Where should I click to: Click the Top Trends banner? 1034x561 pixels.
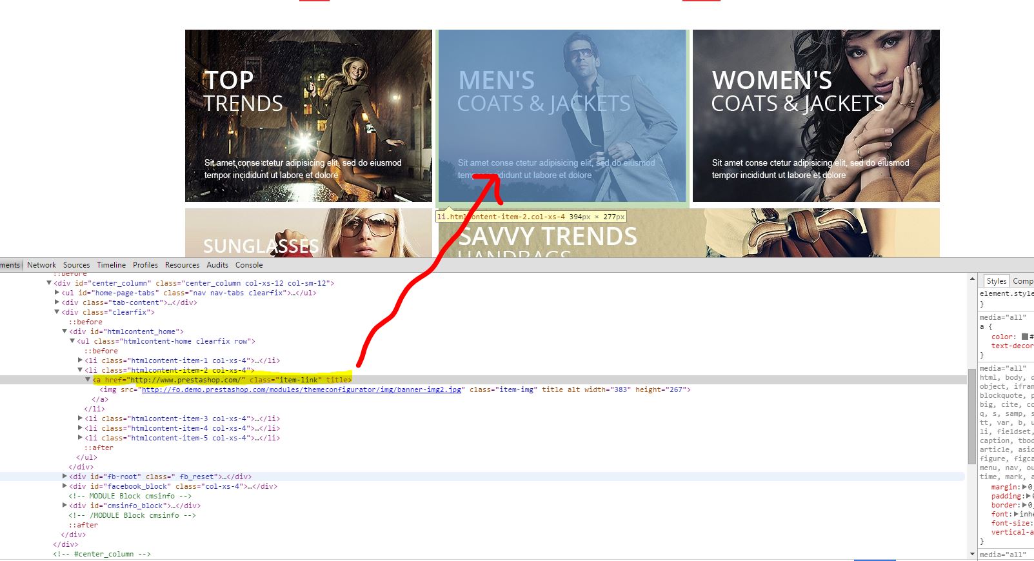pos(308,116)
